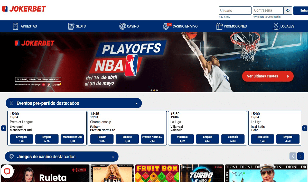Open the REGISTRO link

click(x=225, y=17)
